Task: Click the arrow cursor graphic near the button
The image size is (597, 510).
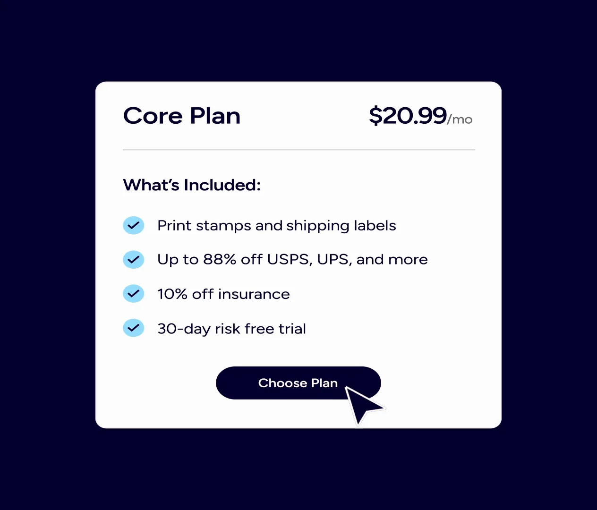Action: (363, 405)
